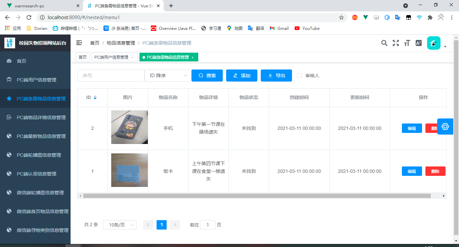
Task: Switch to warmsearch-pc browser tab
Action: tap(42, 6)
